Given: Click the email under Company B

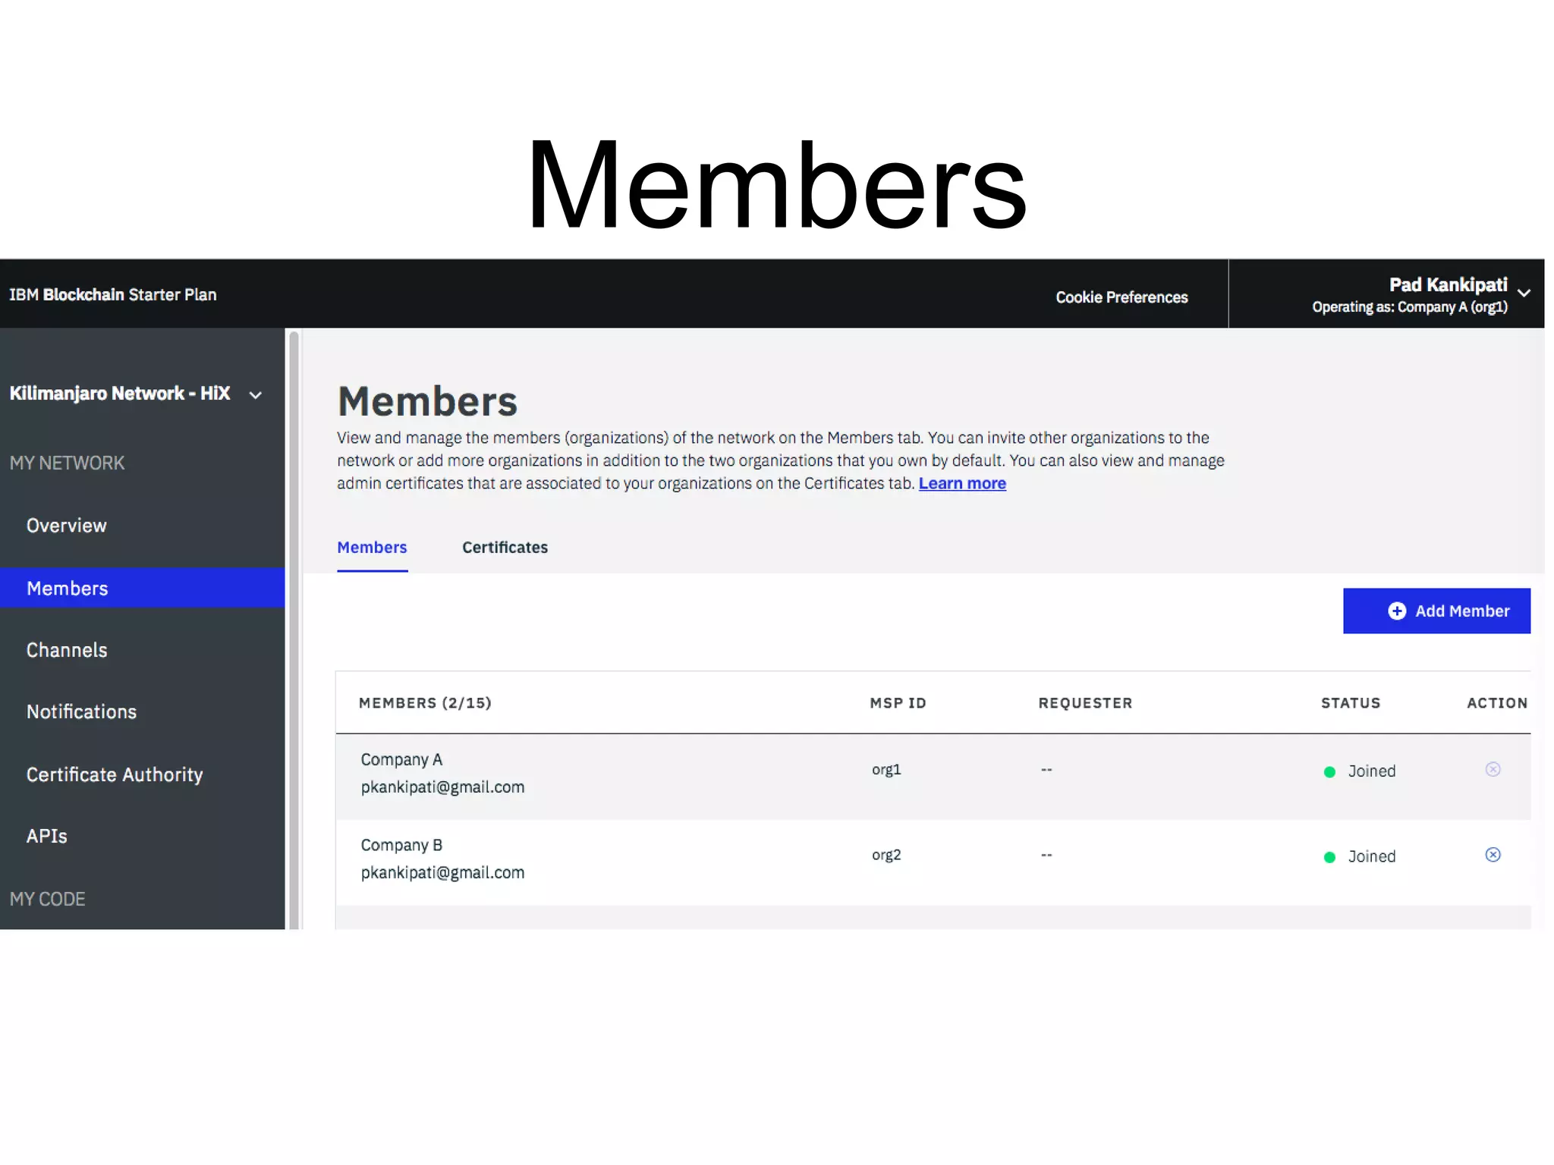Looking at the screenshot, I should click(442, 873).
